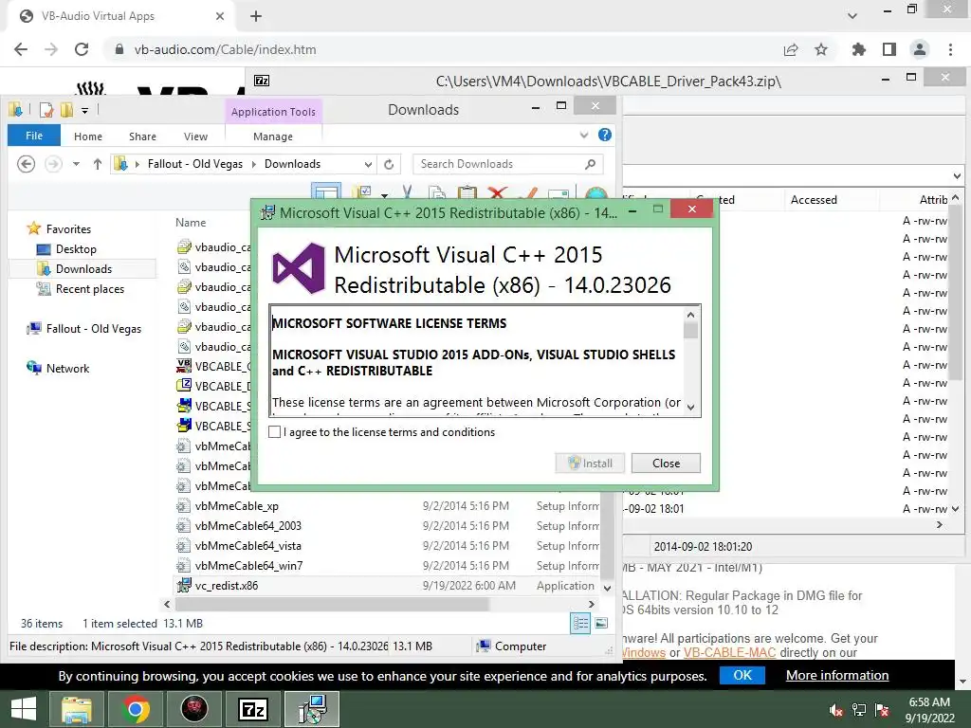Click the muted volume tray icon

(x=836, y=710)
